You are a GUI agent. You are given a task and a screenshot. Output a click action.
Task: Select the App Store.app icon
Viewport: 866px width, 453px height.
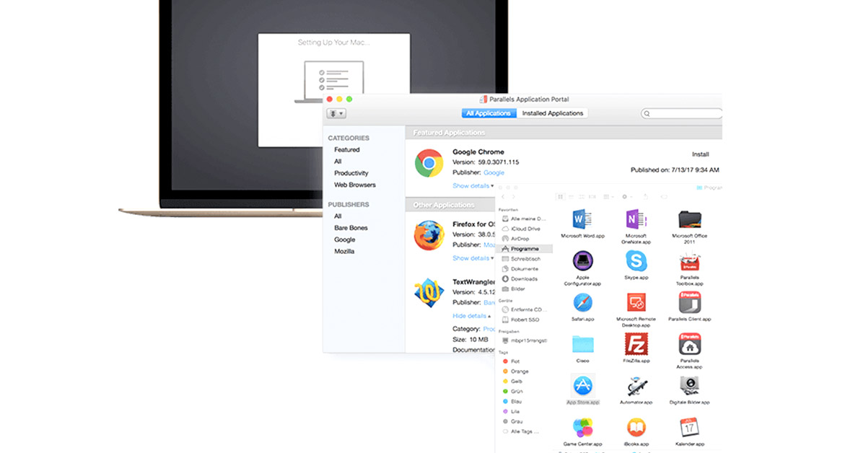[582, 385]
